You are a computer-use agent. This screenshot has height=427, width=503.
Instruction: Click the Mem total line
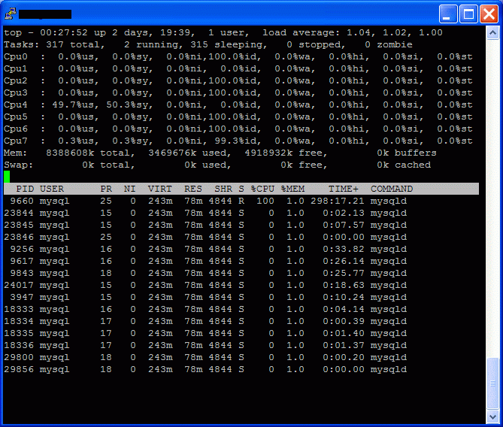click(220, 153)
